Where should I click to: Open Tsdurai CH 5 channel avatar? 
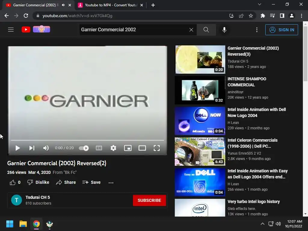point(17,200)
